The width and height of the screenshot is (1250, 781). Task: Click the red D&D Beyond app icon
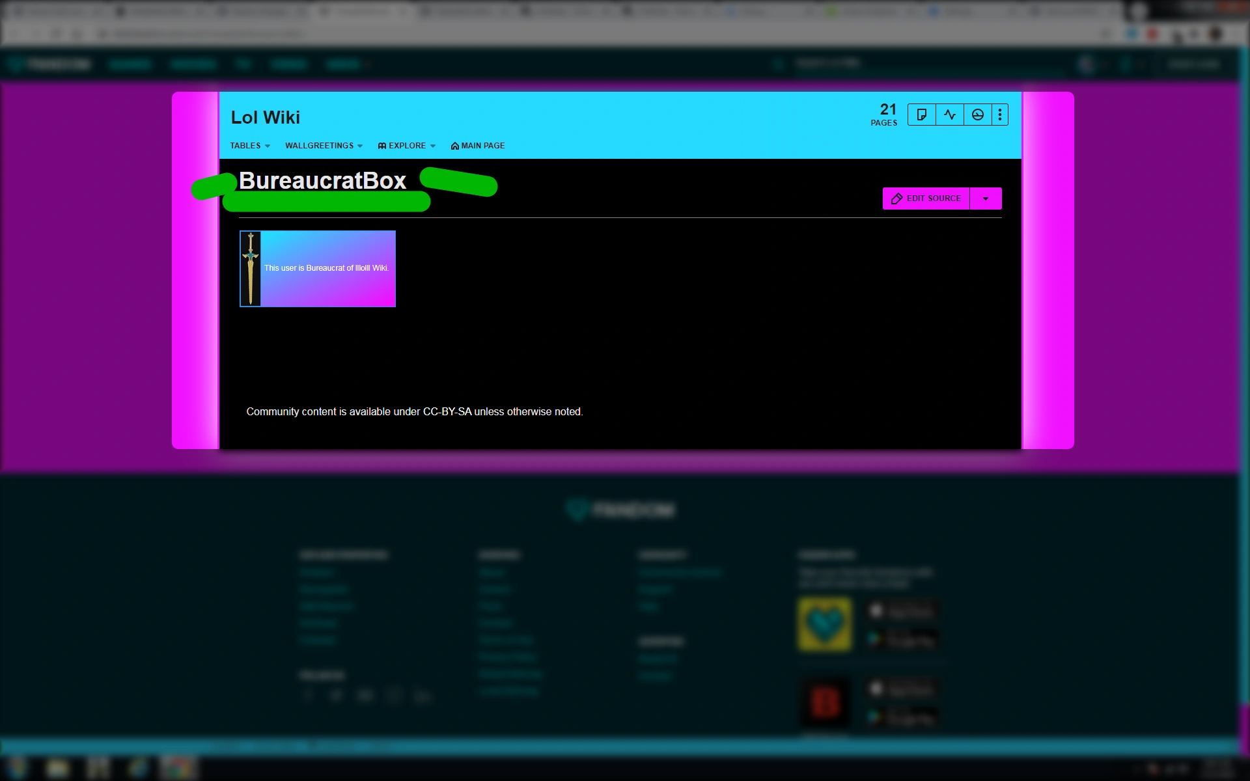coord(825,703)
